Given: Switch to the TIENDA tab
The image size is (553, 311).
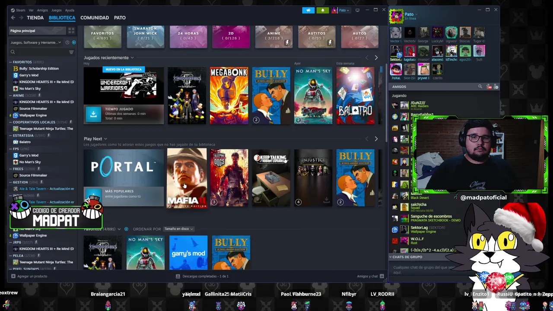Looking at the screenshot, I should pyautogui.click(x=35, y=18).
